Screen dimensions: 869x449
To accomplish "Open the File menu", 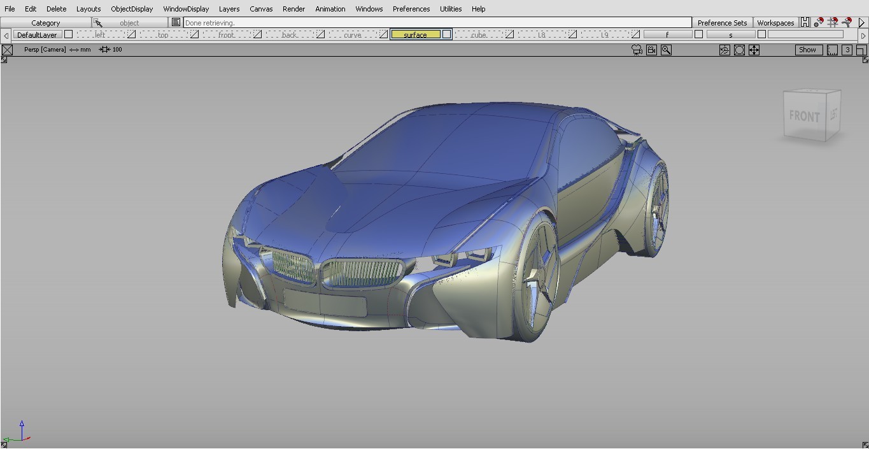I will click(10, 9).
